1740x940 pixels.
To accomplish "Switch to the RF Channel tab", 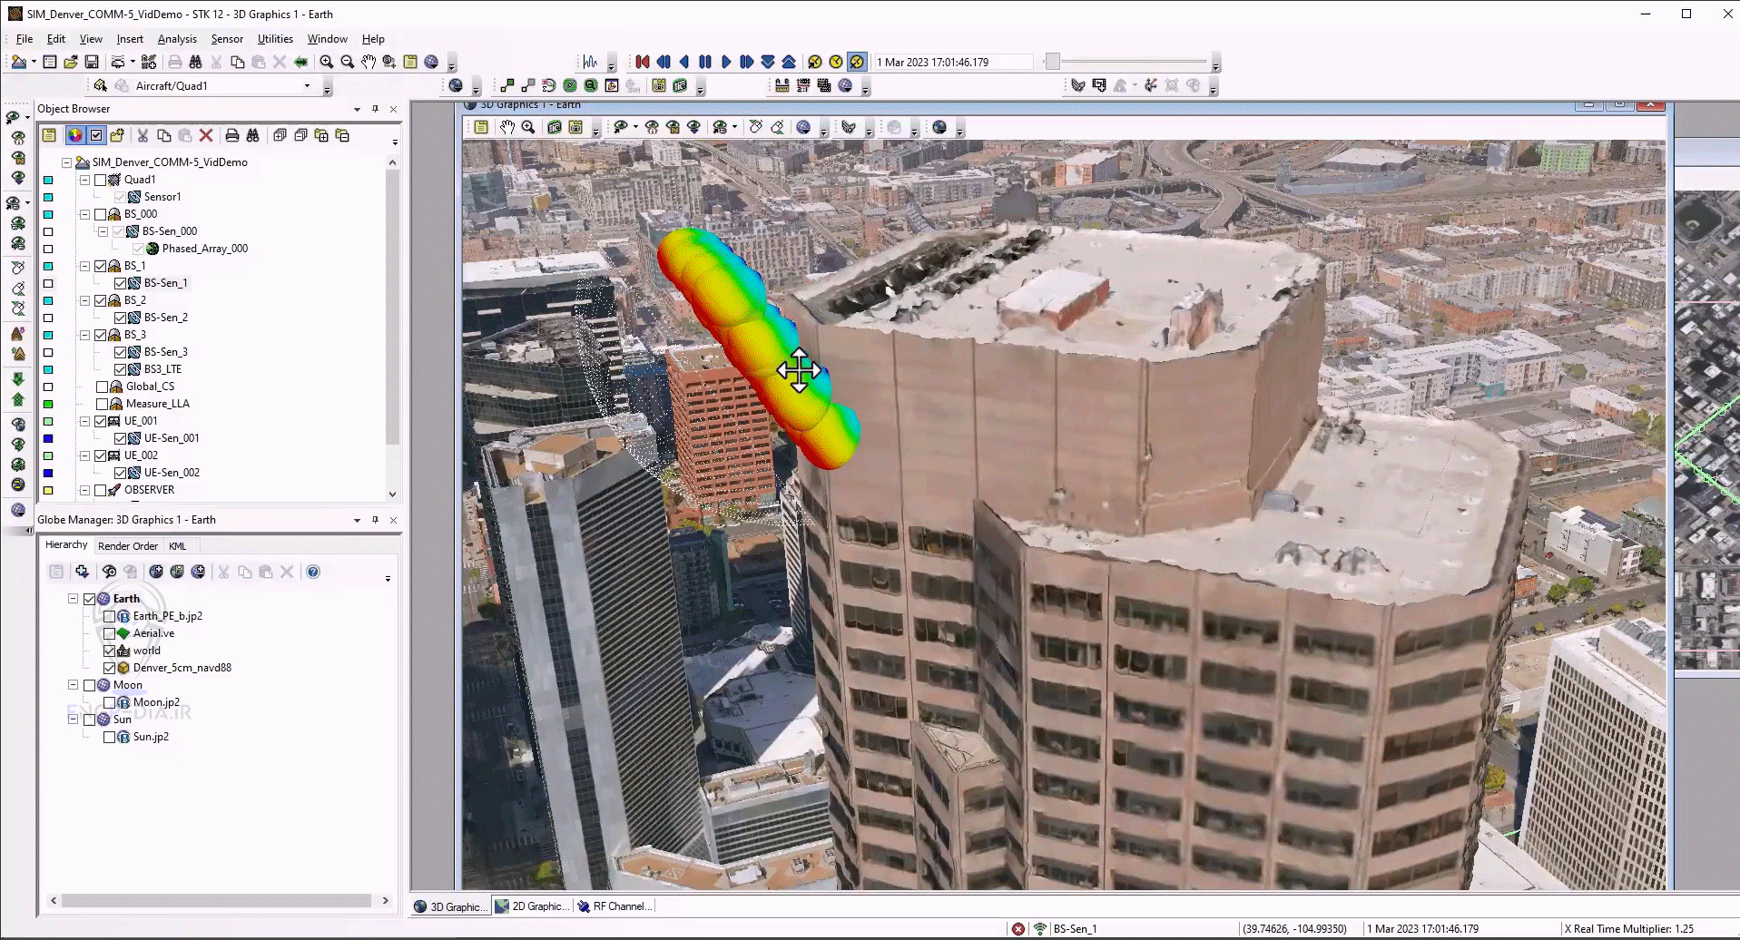I will tap(615, 906).
